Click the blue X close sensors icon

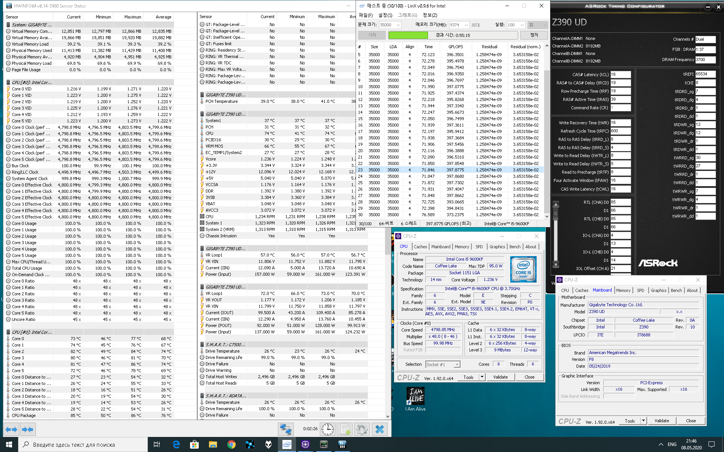click(380, 429)
